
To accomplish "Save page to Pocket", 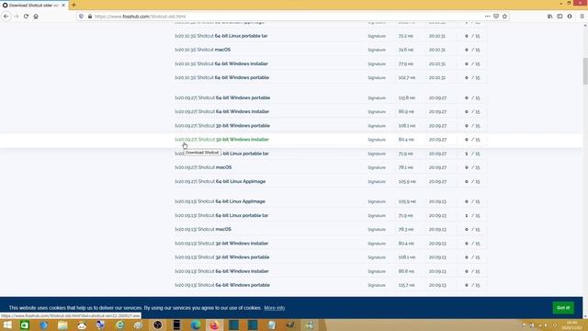I will 496,17.
